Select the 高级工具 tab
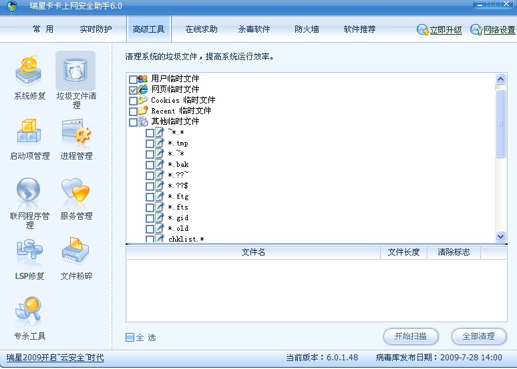The image size is (517, 369). point(149,29)
